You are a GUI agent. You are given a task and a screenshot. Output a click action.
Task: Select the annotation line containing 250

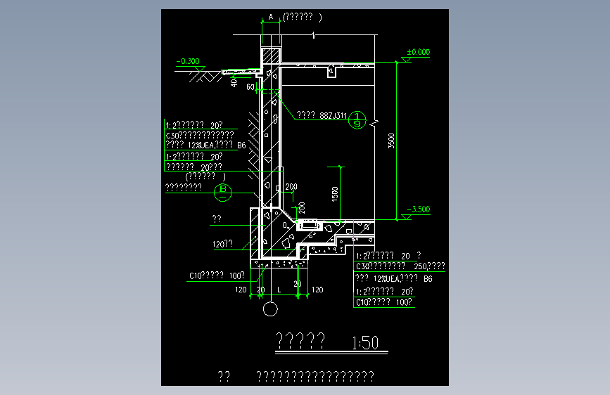[x=400, y=266]
